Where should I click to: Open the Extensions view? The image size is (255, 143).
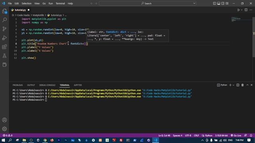click(x=4, y=47)
